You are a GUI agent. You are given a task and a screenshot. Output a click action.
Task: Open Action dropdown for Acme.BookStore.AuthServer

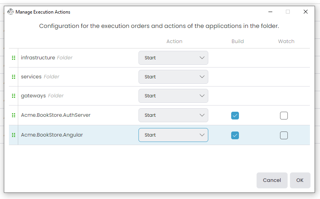click(173, 115)
